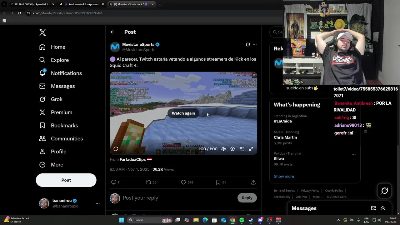This screenshot has height=225, width=400.
Task: Open the apps grid in bookmarks bar
Action: pos(4,21)
